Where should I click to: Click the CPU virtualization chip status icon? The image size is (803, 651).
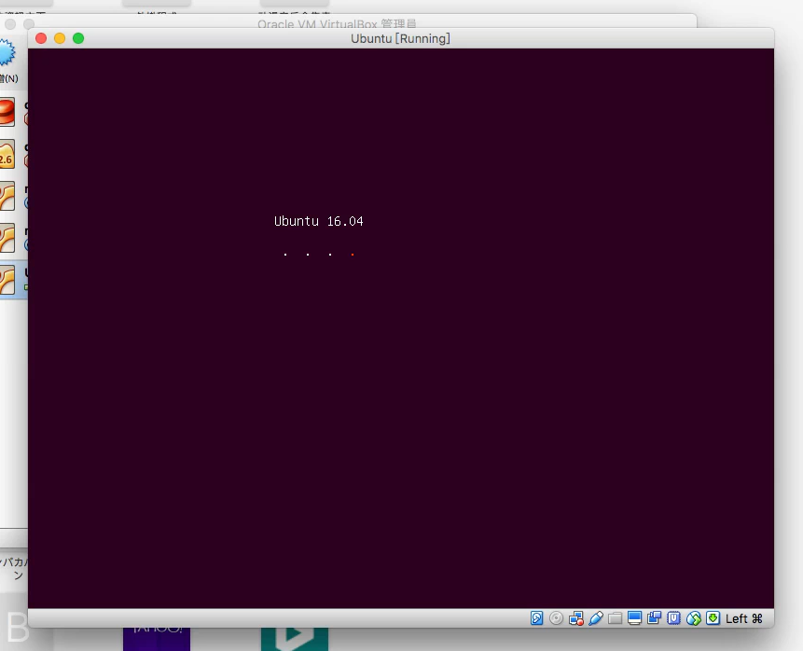(674, 618)
